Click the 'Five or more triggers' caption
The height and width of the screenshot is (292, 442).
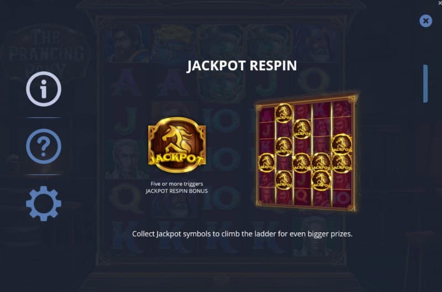tap(177, 184)
